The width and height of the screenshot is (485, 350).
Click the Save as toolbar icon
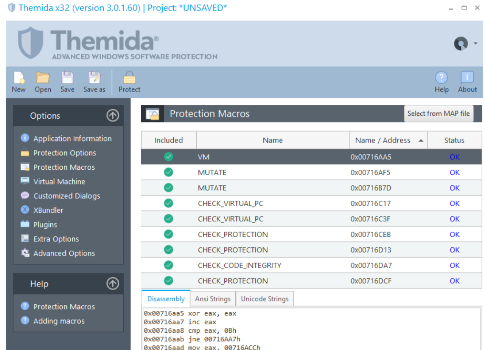click(x=94, y=78)
